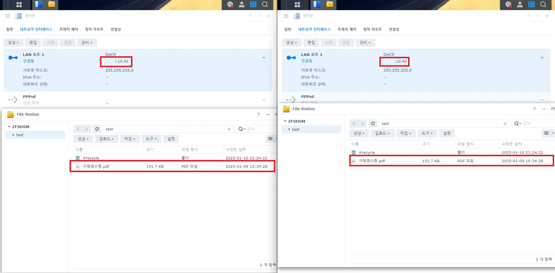
Task: Star the test path as a favorite
Action: 229,129
